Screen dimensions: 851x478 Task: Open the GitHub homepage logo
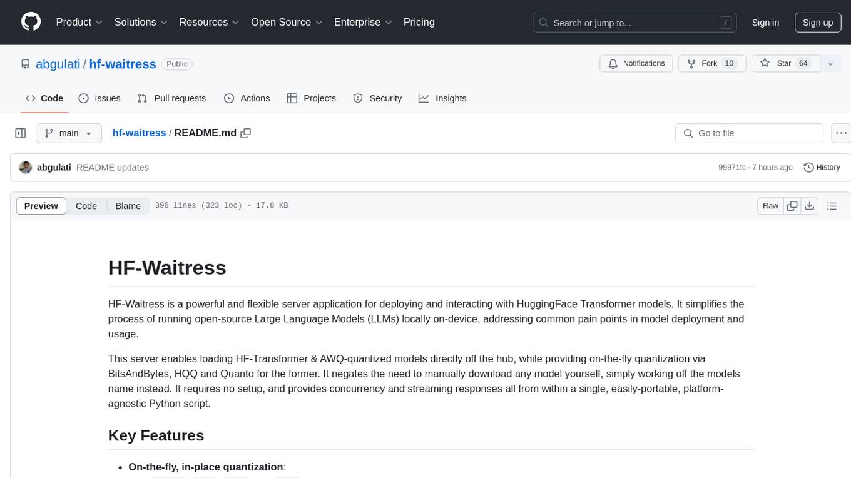point(31,22)
